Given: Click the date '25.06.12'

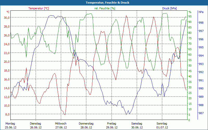Looking at the screenshot, I should click(11, 127).
